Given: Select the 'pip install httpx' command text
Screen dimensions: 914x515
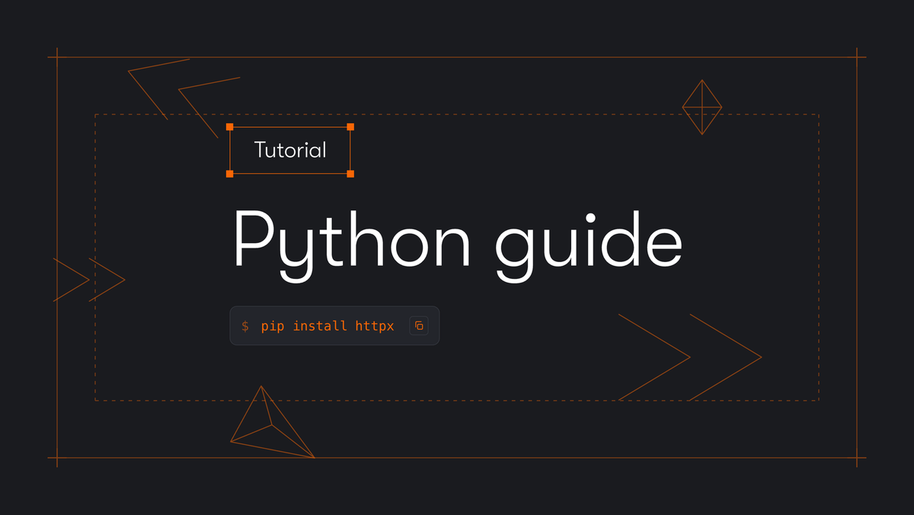Looking at the screenshot, I should (x=328, y=326).
